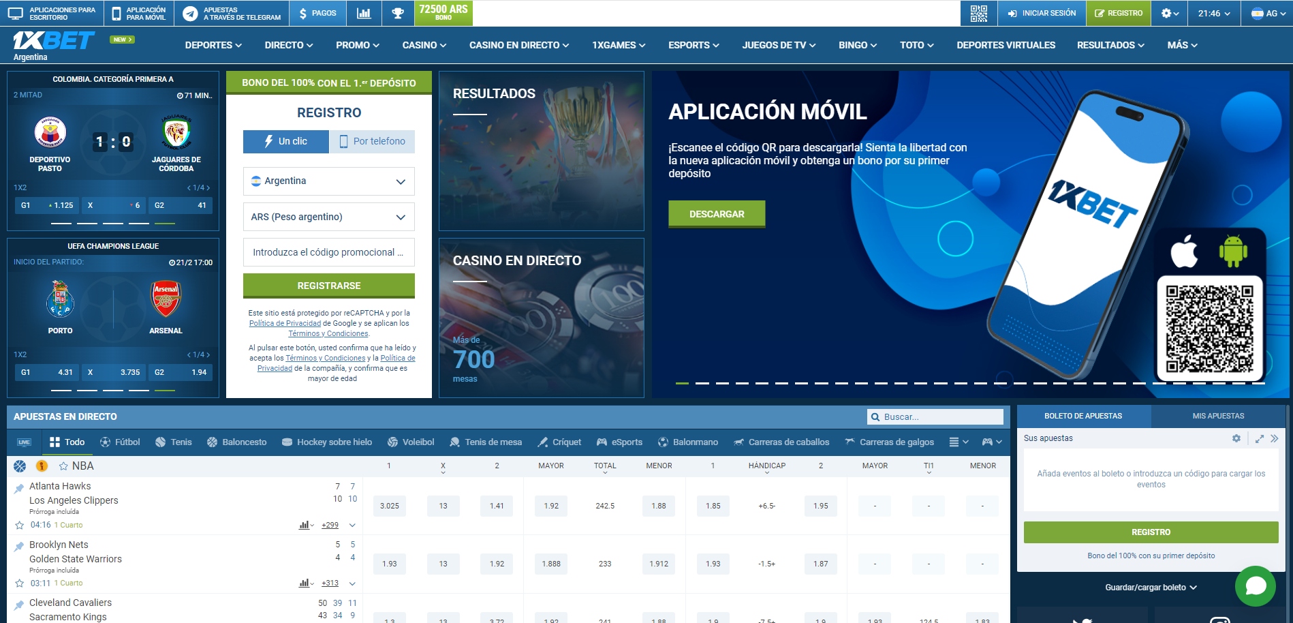The height and width of the screenshot is (623, 1293).
Task: Pin the Brooklyn Nets match
Action: point(19,547)
